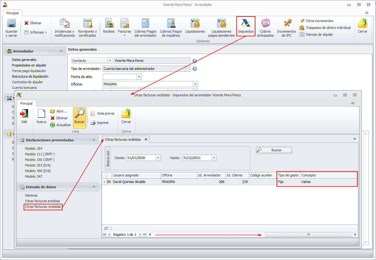Select Modelo 347
The image size is (376, 260).
click(34, 176)
